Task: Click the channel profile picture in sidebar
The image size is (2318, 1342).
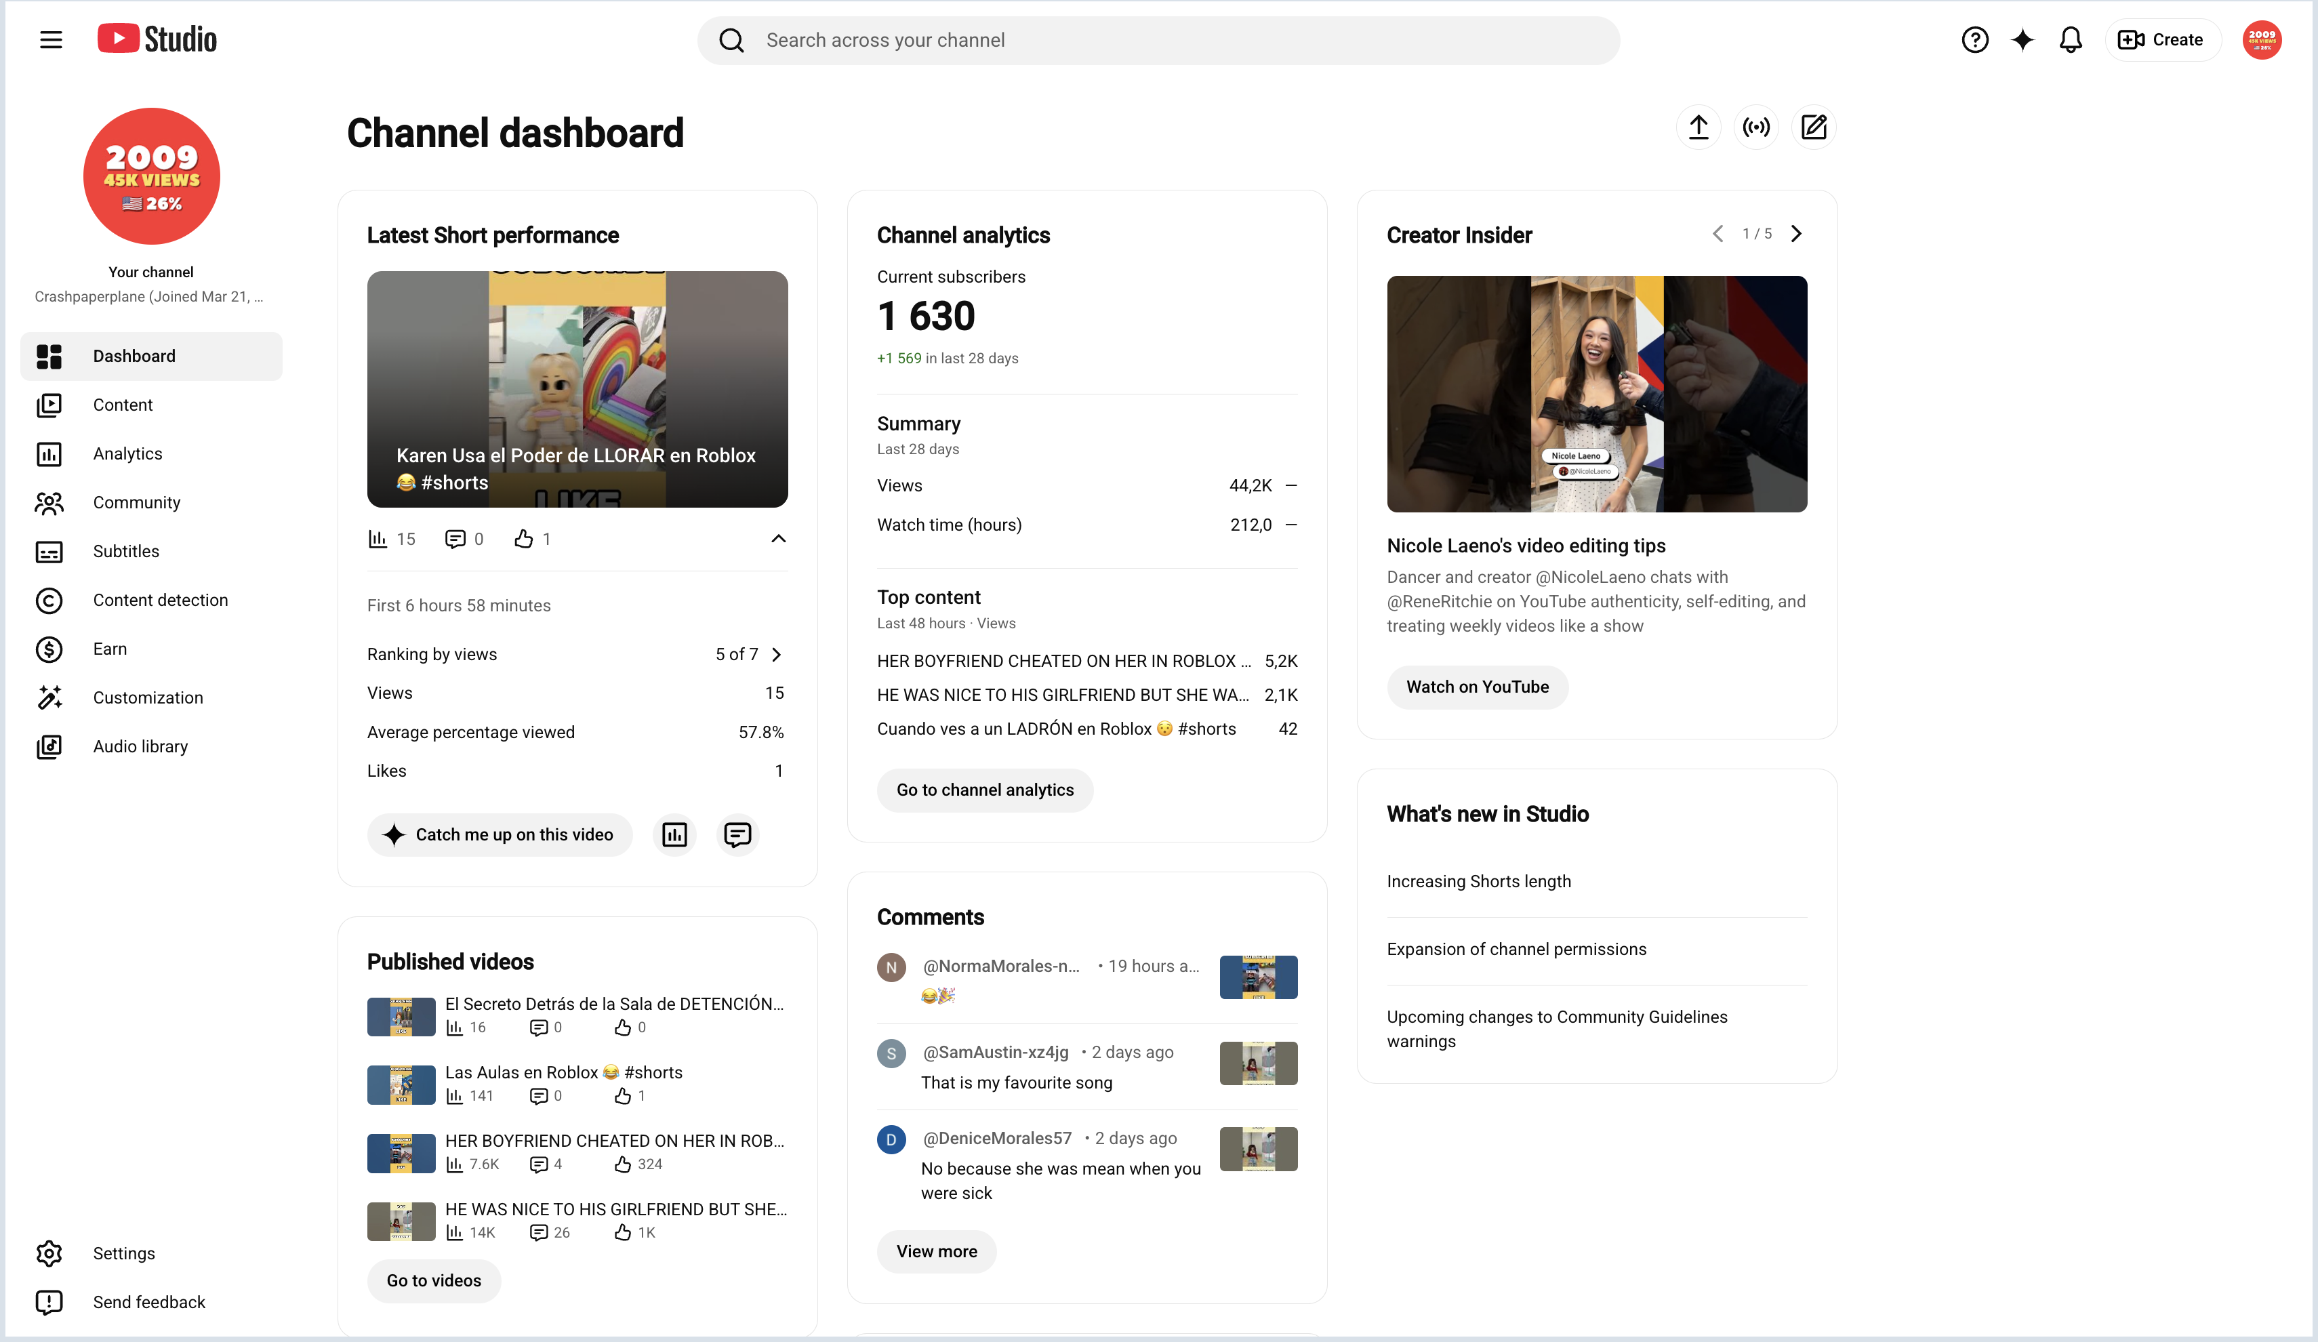Action: (x=152, y=176)
